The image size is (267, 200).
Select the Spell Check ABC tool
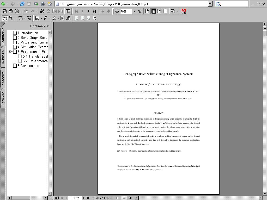tap(62, 18)
